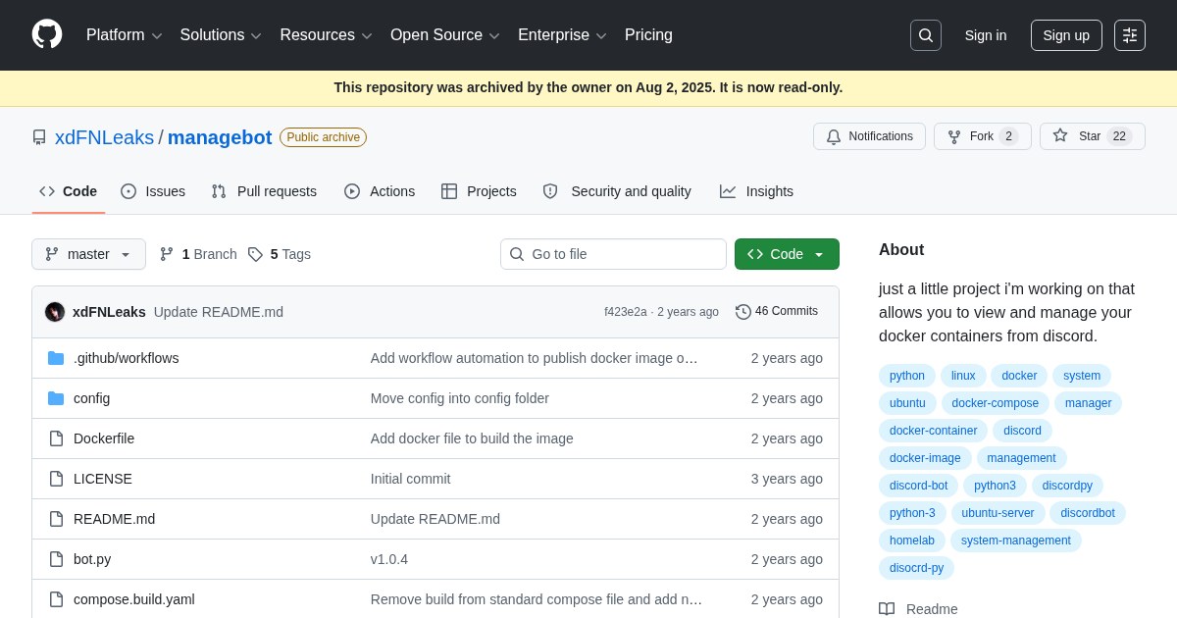This screenshot has height=618, width=1177.
Task: Click the history clock icon by 46 Commits
Action: point(743,312)
